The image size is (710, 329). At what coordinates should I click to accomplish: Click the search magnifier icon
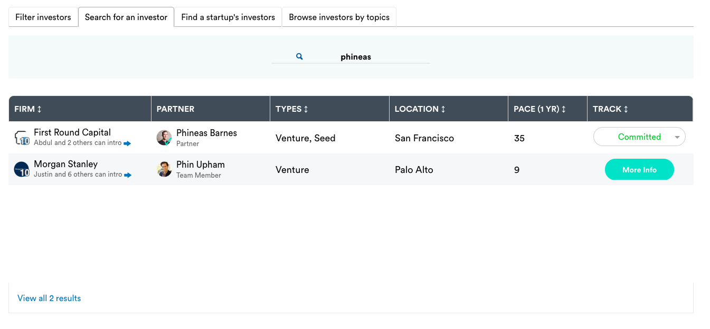coord(299,56)
